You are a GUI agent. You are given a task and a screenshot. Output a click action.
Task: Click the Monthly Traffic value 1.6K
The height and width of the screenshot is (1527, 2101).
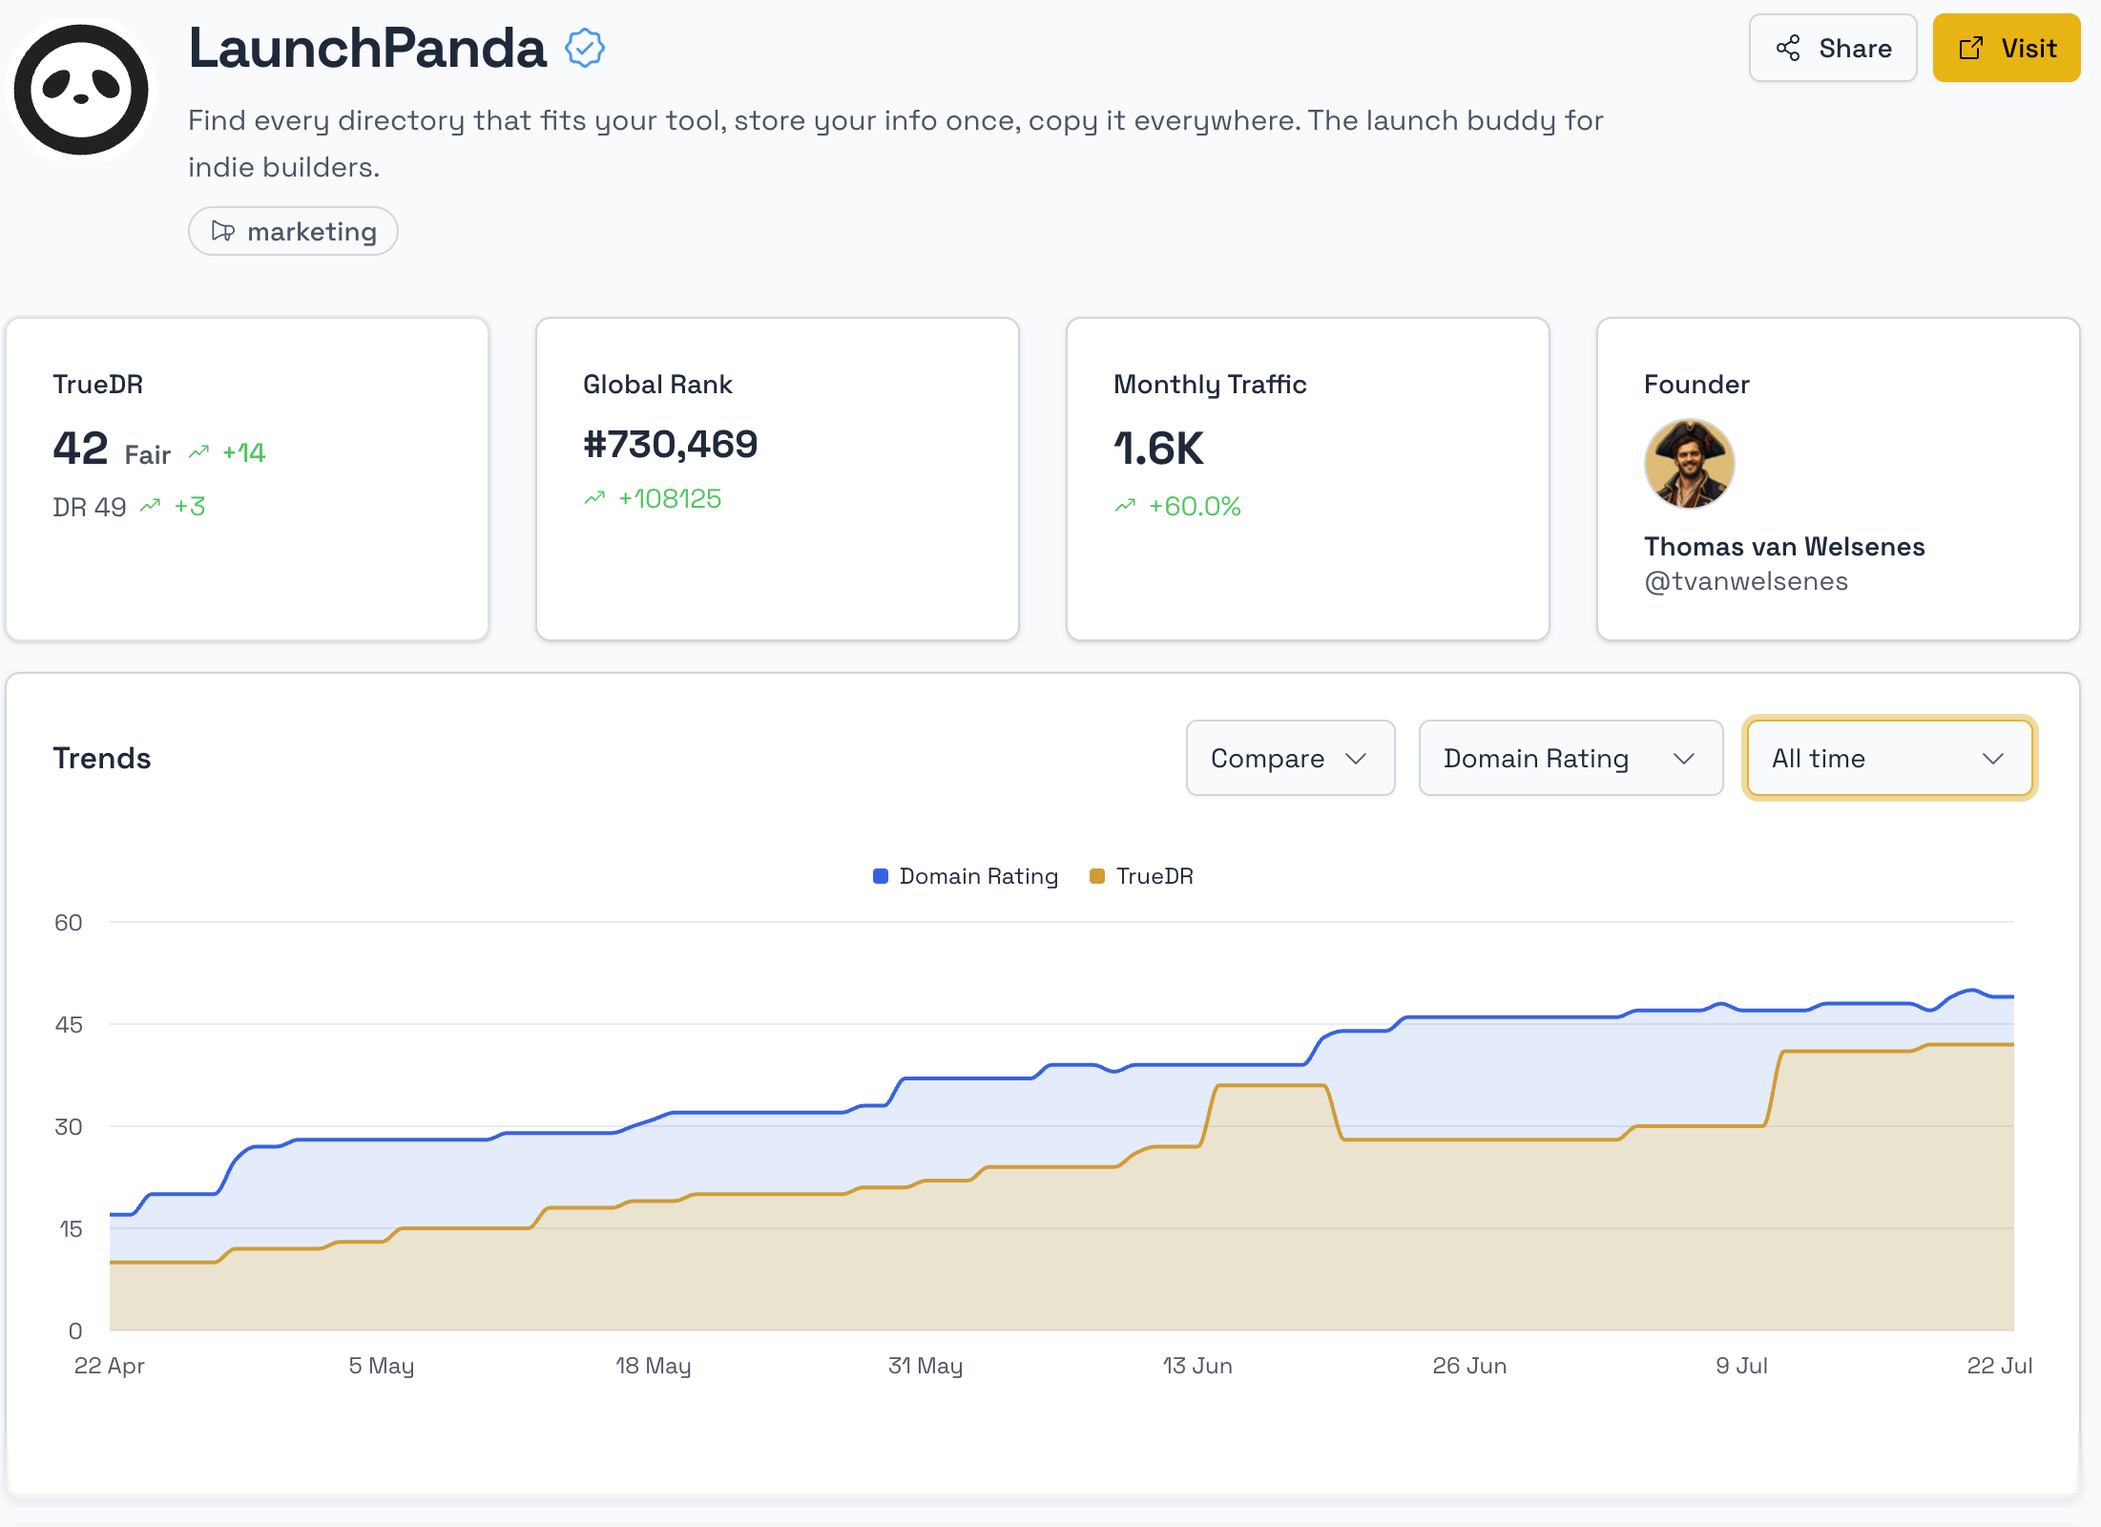pyautogui.click(x=1158, y=449)
